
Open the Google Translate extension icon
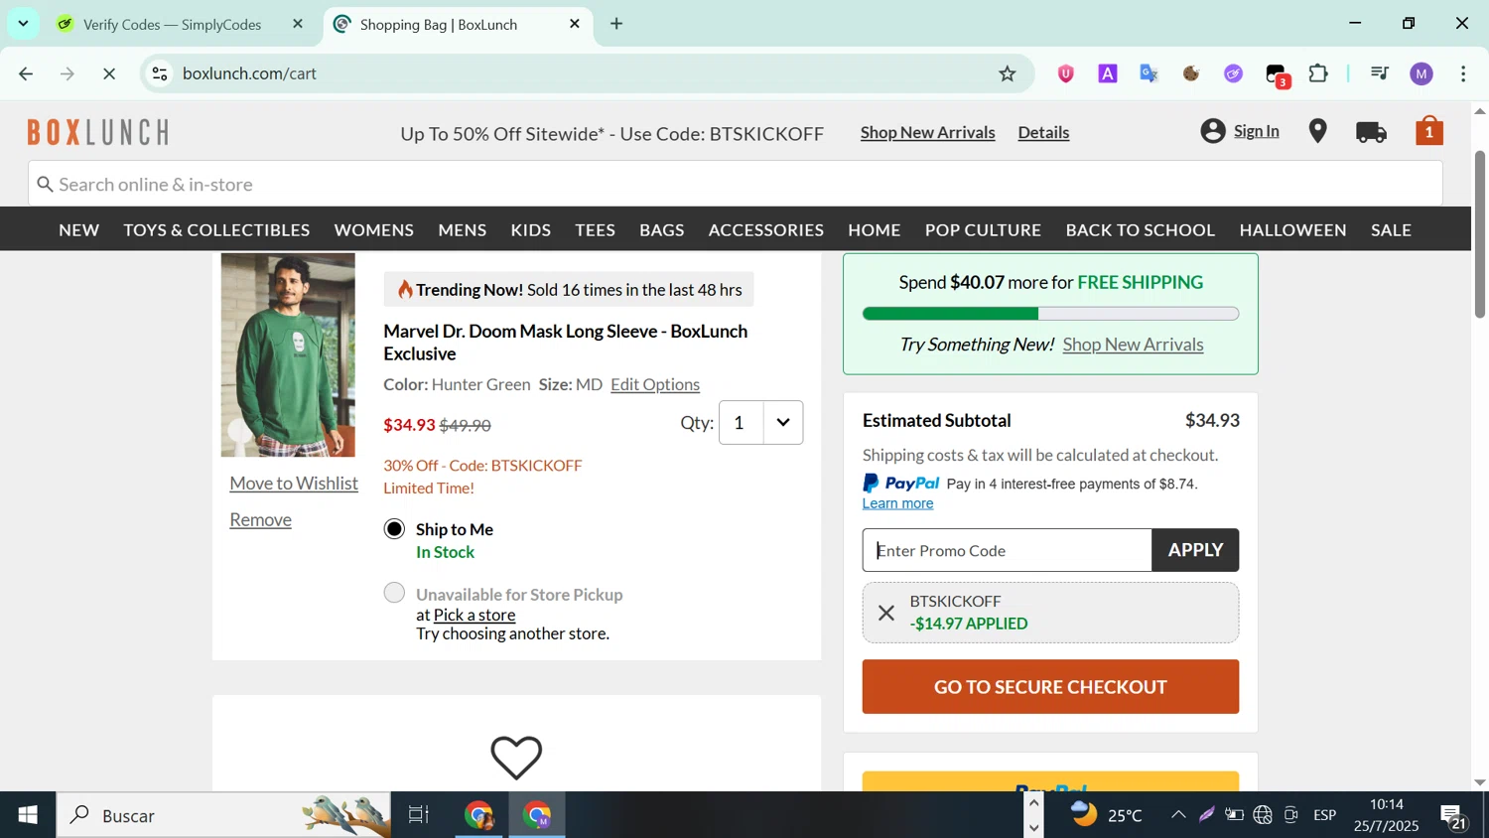[x=1150, y=73]
